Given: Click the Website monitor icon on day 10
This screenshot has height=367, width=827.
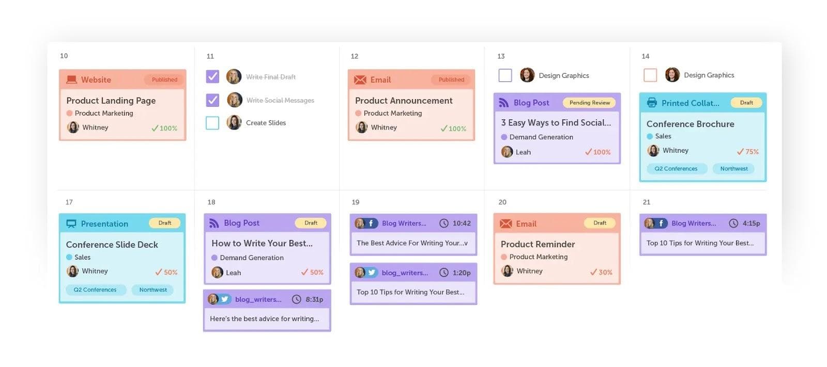Looking at the screenshot, I should tap(71, 79).
